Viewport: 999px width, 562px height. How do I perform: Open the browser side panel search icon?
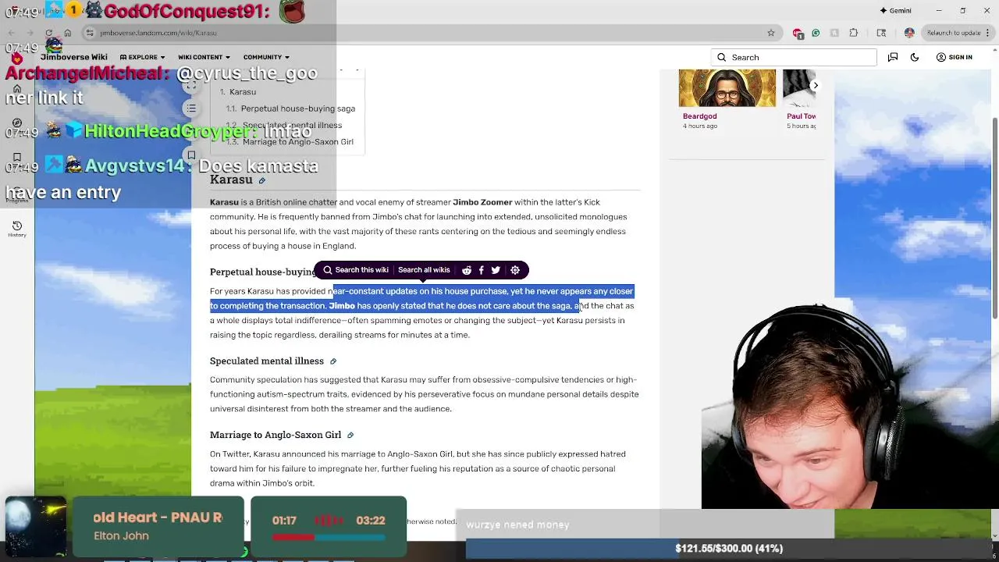pos(882,33)
